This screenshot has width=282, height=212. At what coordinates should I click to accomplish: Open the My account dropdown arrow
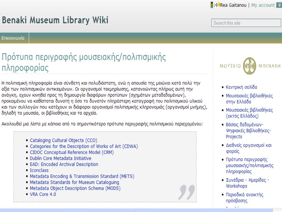[x=279, y=5]
